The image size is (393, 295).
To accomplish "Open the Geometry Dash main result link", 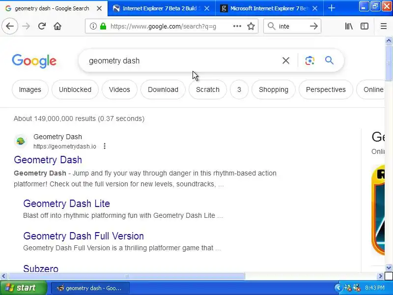I will tap(48, 160).
